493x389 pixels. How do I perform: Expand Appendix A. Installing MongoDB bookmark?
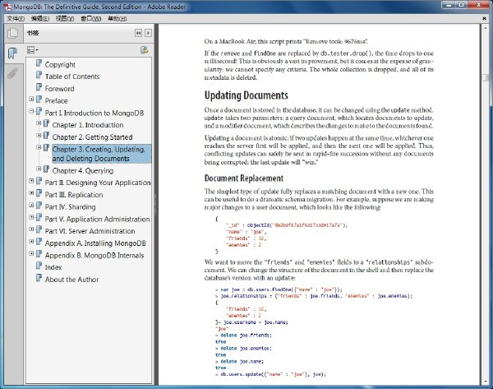click(x=31, y=242)
